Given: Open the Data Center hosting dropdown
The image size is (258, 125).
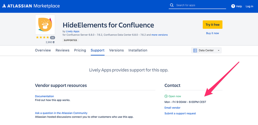Looking at the screenshot, I should (206, 50).
